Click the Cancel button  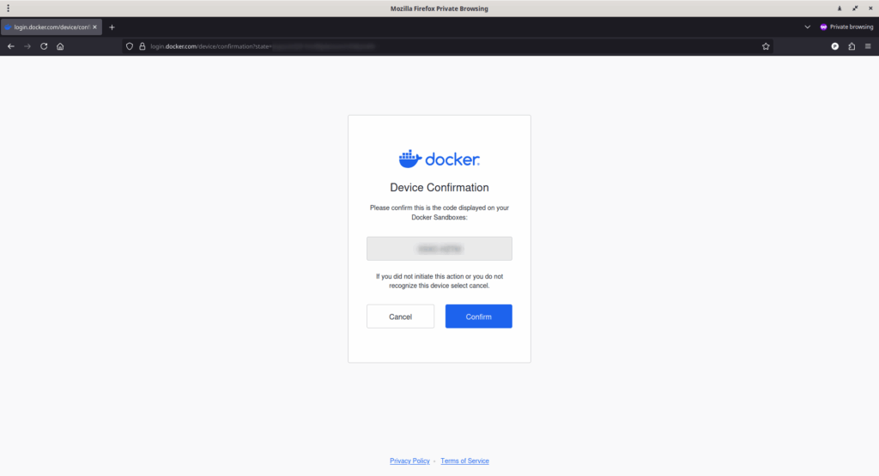[400, 316]
